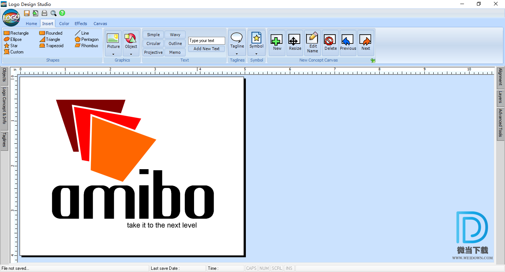Select the amibo text on canvas
The height and width of the screenshot is (272, 505).
133,194
